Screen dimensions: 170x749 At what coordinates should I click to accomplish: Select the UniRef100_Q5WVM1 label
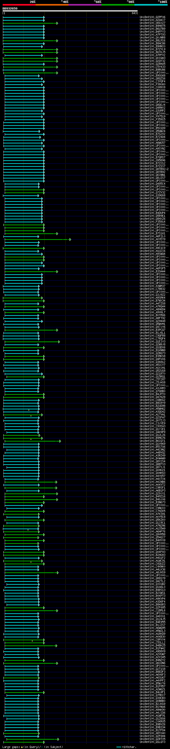point(152,324)
